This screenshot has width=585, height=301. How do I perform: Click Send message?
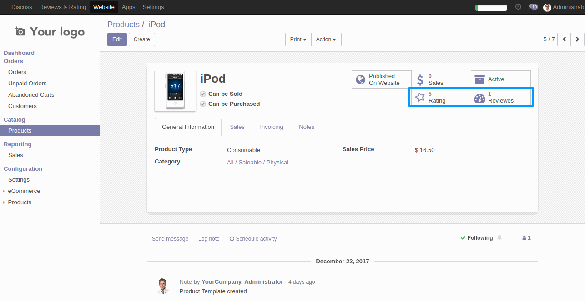[170, 239]
